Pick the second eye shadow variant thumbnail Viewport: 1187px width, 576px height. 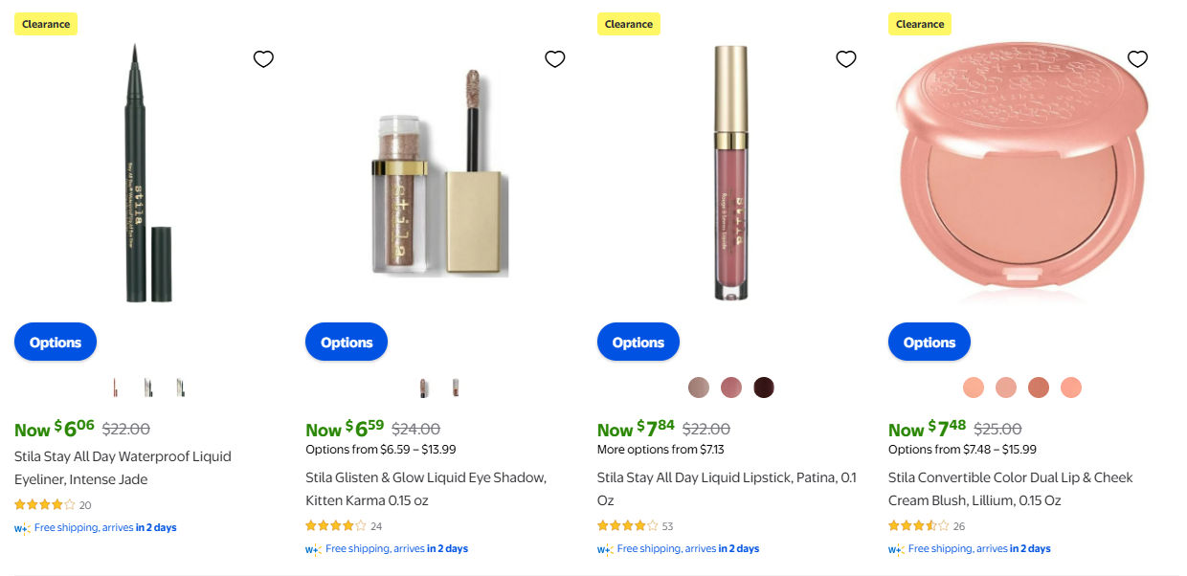pos(456,388)
